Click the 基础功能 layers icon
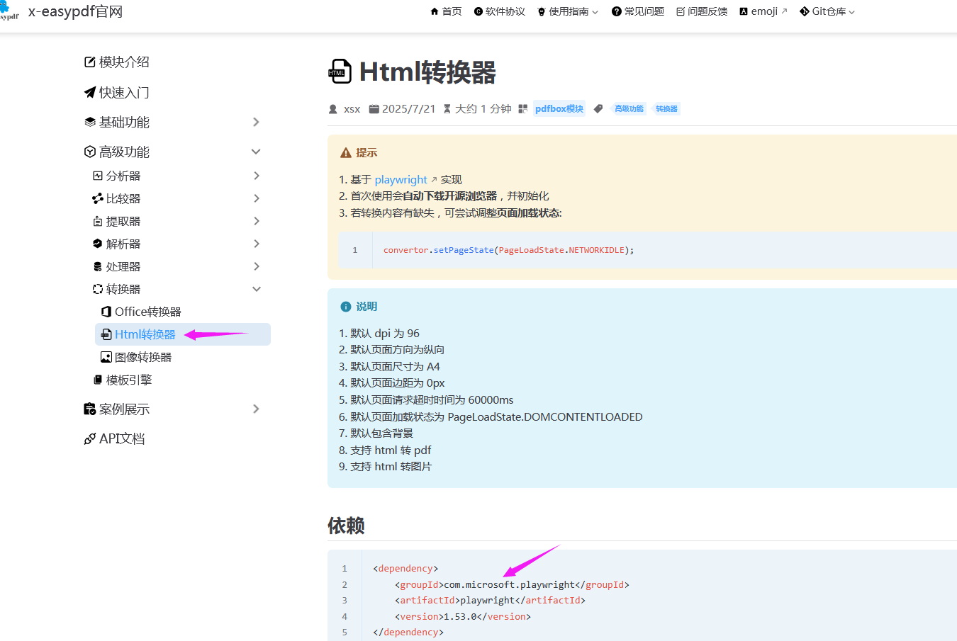 (x=90, y=123)
